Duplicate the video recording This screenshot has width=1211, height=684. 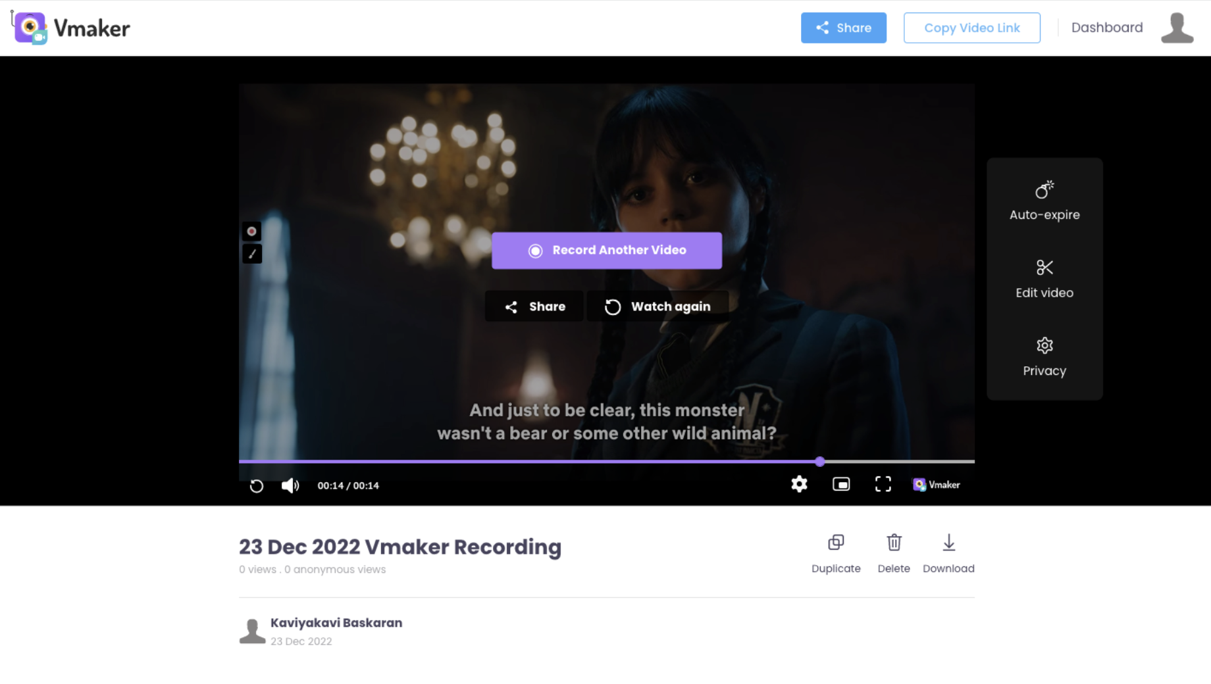(836, 554)
